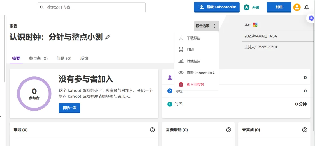The width and height of the screenshot is (315, 146).
Task: Click the search magnifier icon
Action: 42,7
